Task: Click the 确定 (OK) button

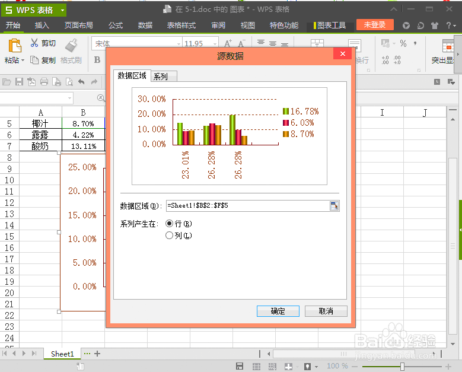Action: click(278, 311)
